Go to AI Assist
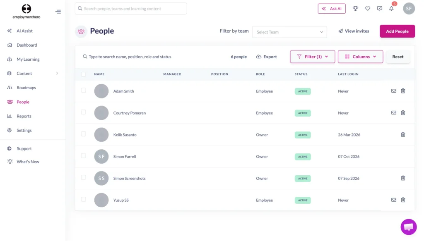 [x=24, y=31]
